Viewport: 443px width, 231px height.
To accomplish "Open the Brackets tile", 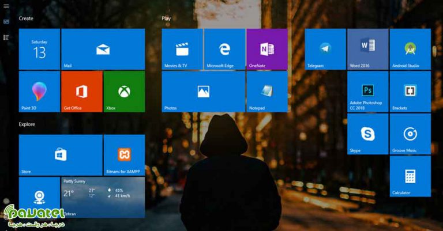I will [410, 92].
